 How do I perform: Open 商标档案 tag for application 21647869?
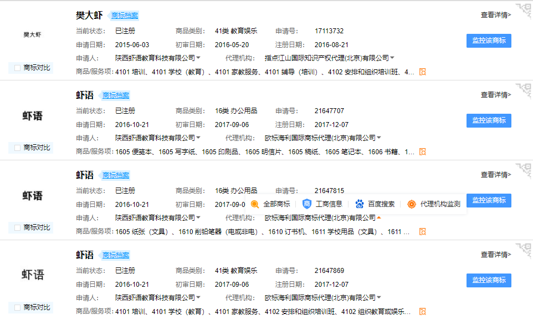click(x=115, y=255)
